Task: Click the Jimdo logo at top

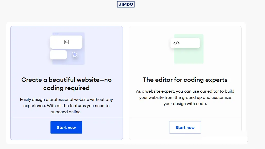Action: [126, 4]
